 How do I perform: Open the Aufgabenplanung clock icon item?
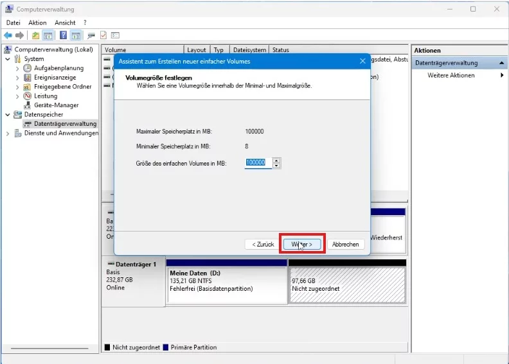point(28,68)
